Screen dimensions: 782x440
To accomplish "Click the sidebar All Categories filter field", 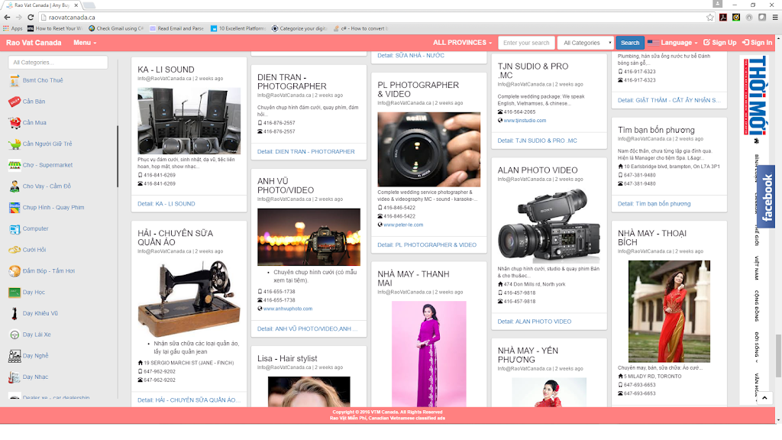I will [x=58, y=63].
